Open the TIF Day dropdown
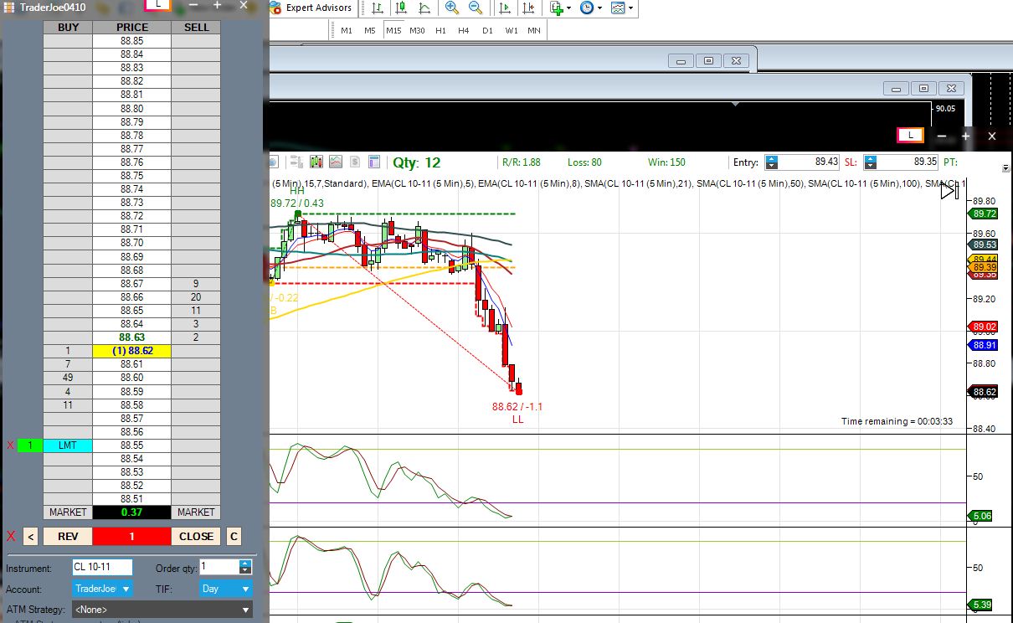 tap(226, 589)
